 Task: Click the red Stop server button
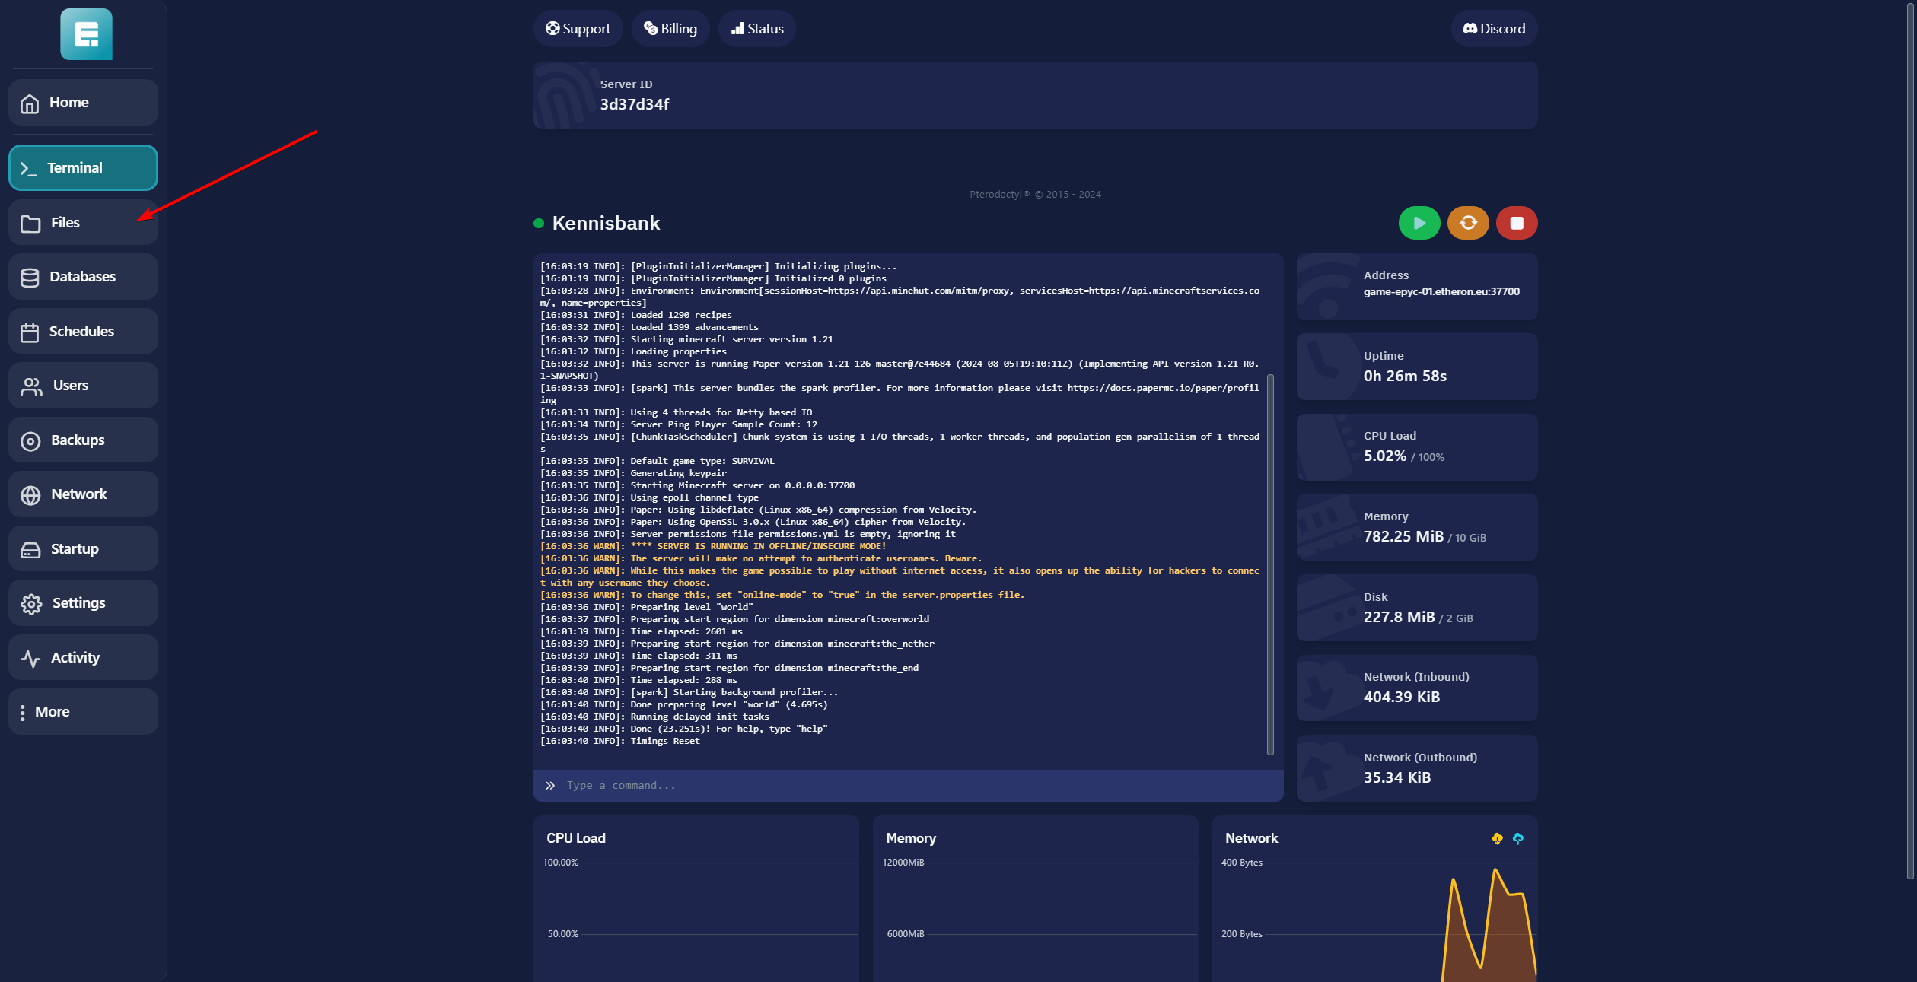pyautogui.click(x=1516, y=223)
